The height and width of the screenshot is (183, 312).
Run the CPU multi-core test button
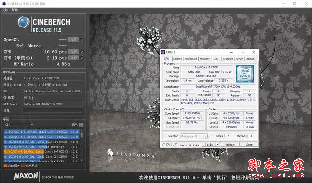pyautogui.click(x=74, y=52)
